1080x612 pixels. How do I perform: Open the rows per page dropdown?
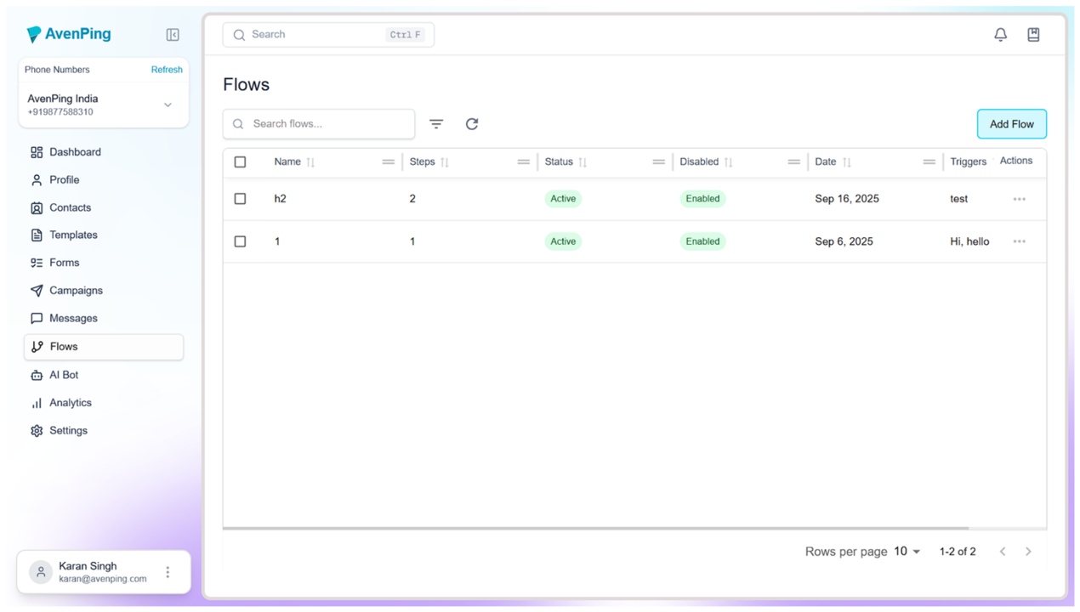[907, 552]
